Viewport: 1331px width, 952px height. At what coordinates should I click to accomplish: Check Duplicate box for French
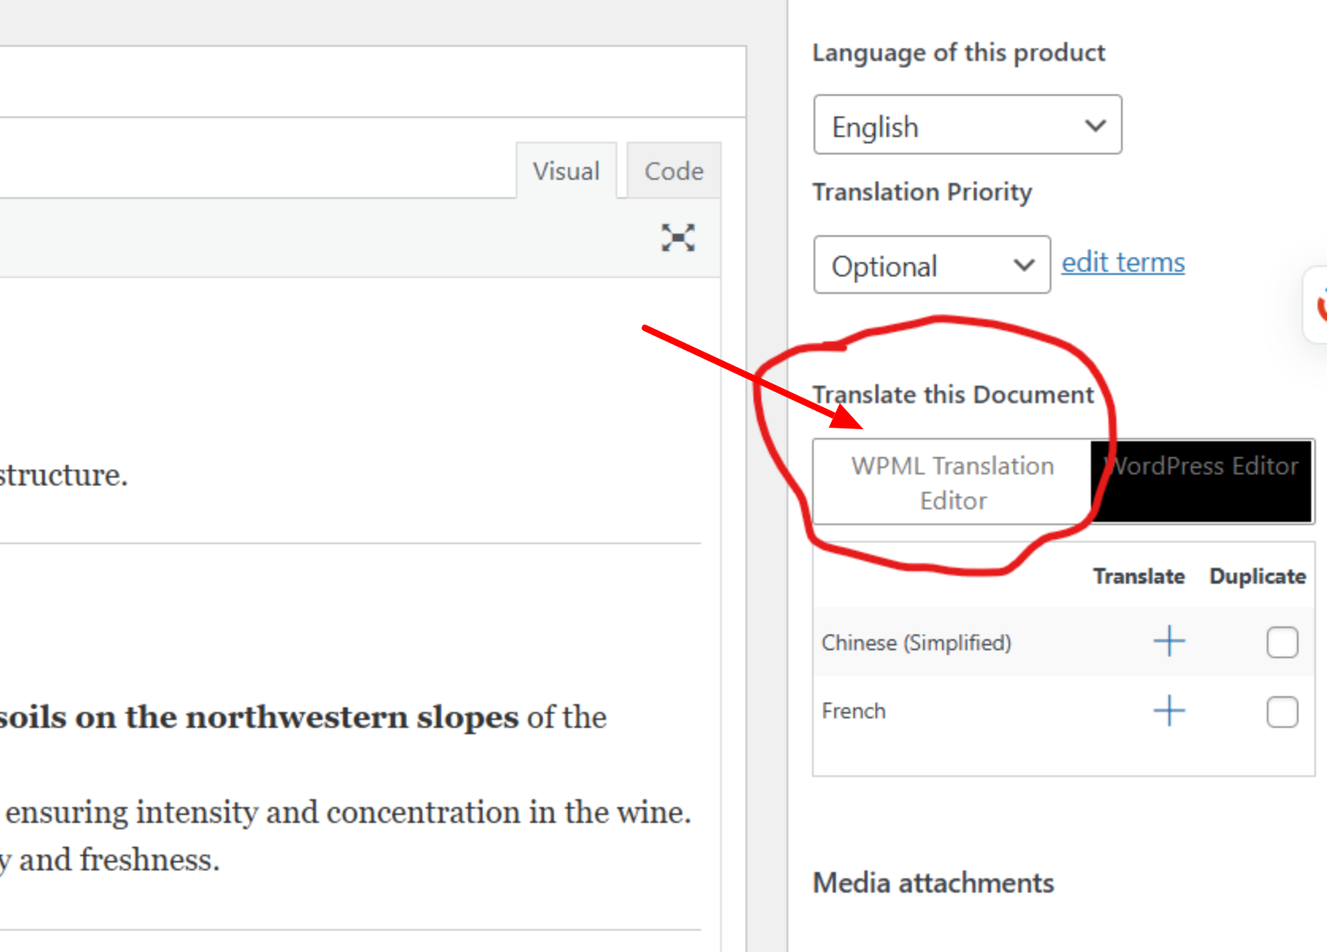tap(1282, 711)
